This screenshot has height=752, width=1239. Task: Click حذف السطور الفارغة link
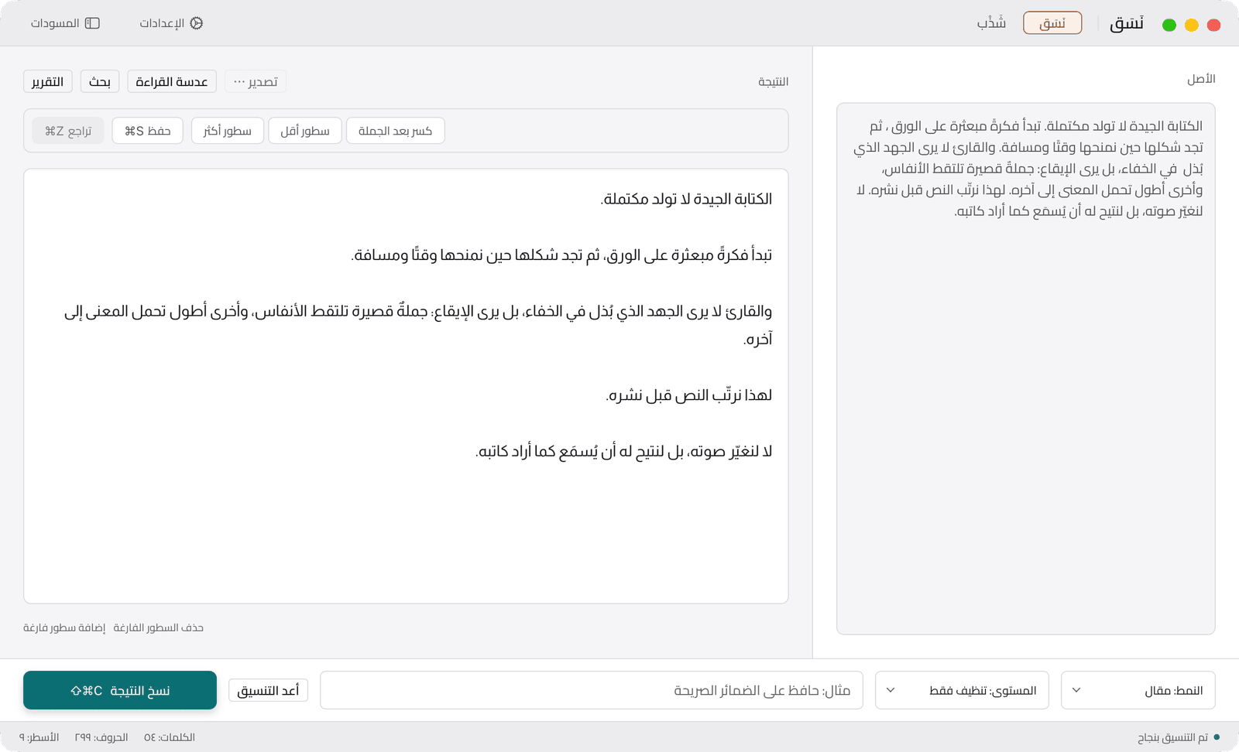point(159,627)
